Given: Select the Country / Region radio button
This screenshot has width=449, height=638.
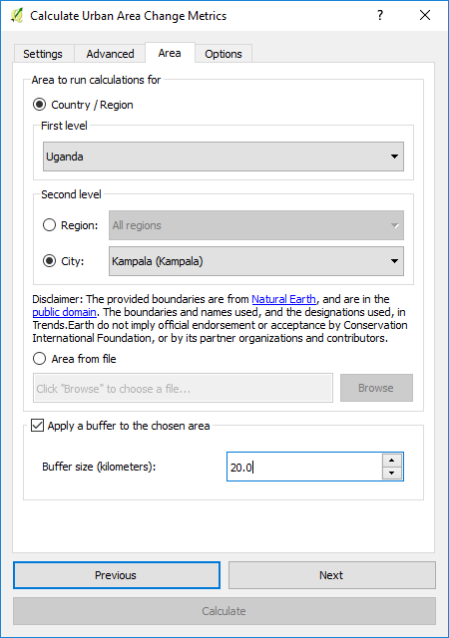Looking at the screenshot, I should click(40, 105).
